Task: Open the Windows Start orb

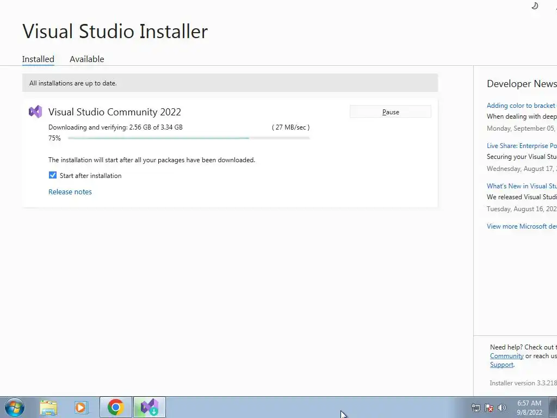Action: click(15, 407)
